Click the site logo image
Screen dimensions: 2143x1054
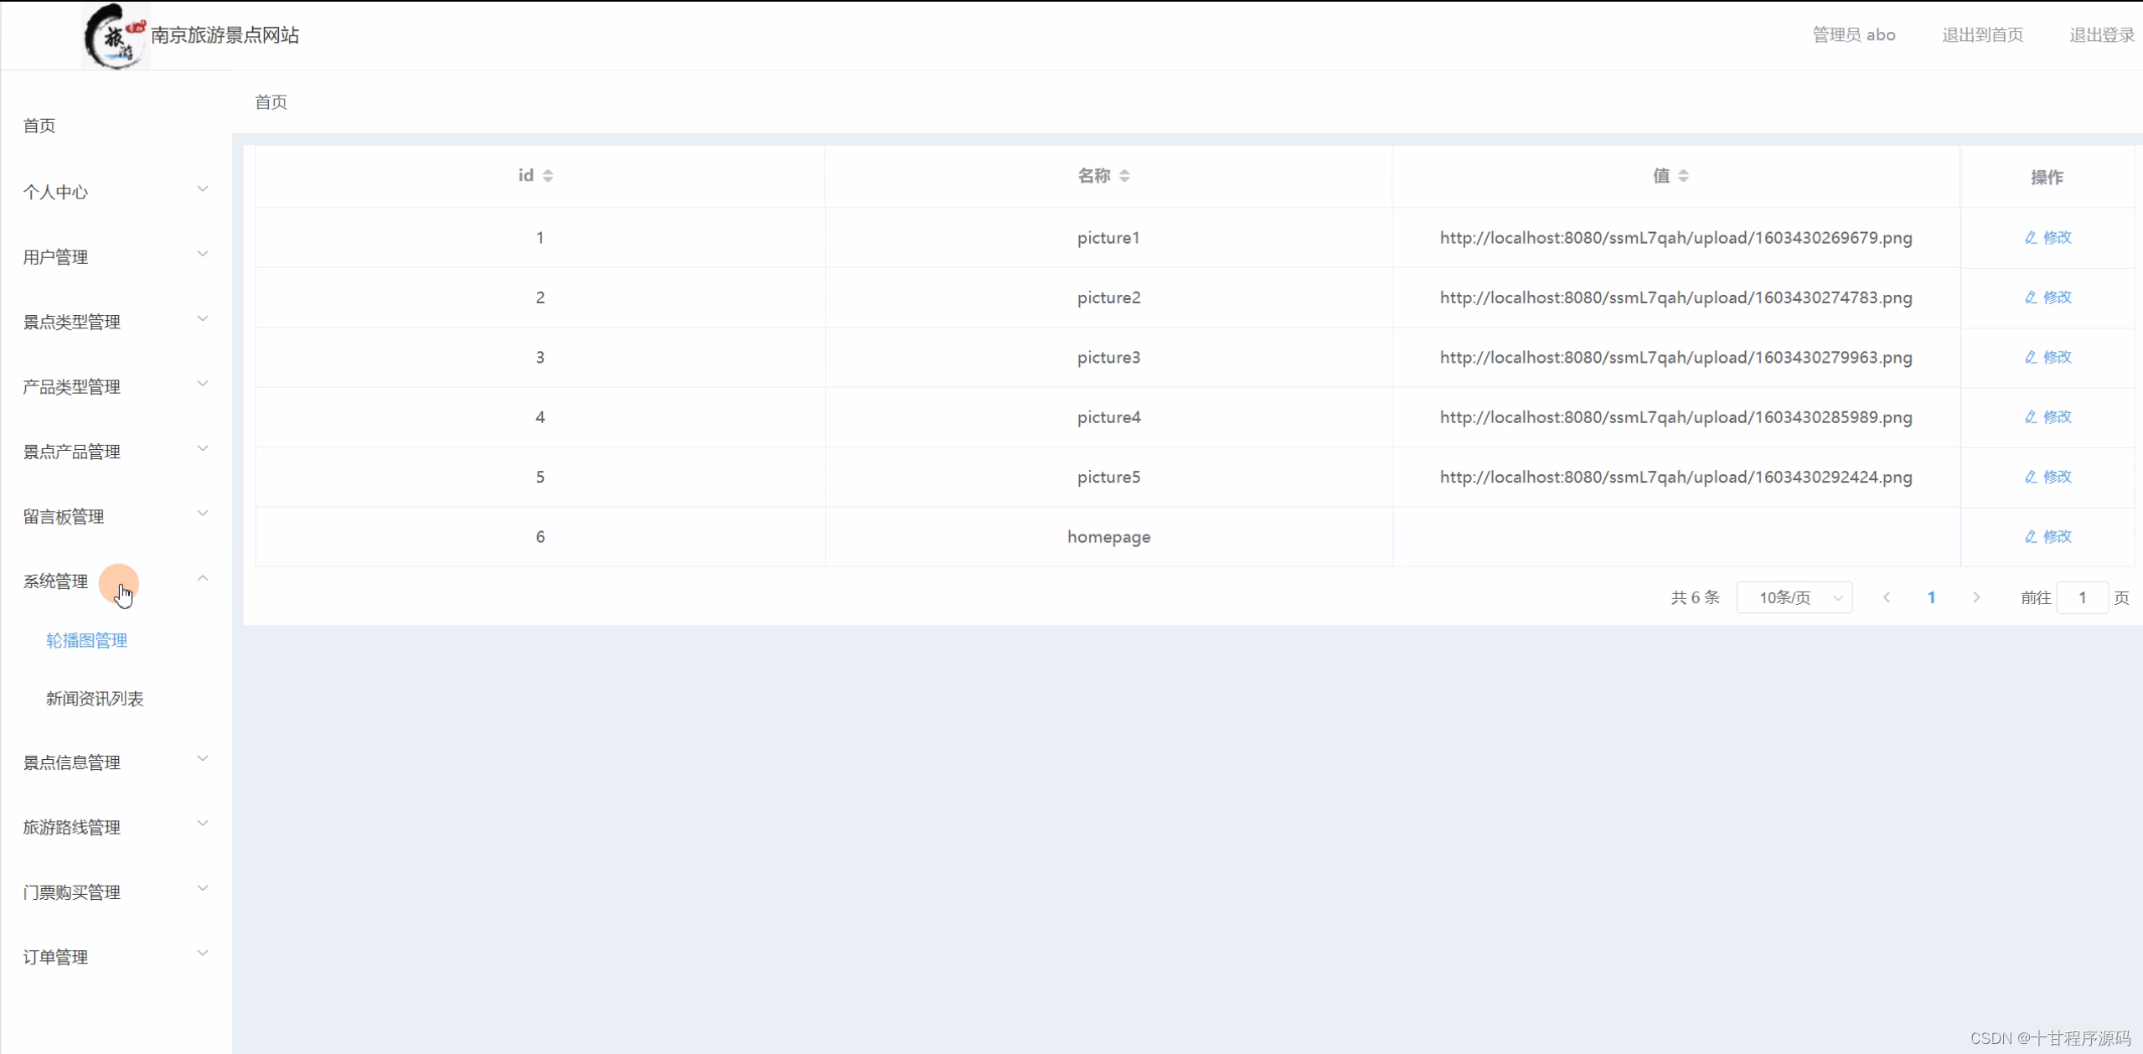click(115, 35)
